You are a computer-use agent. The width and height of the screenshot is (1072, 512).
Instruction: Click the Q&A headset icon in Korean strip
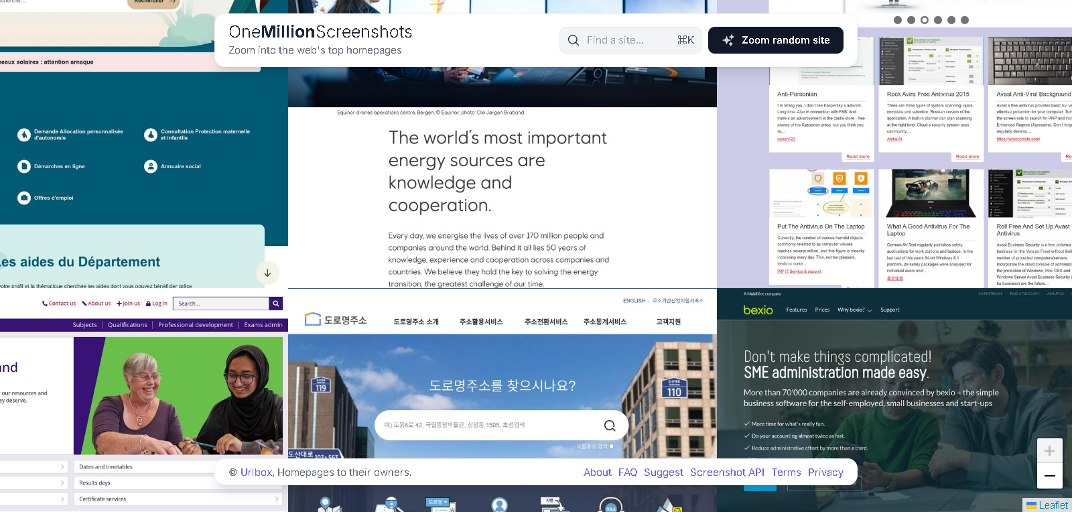[610, 505]
